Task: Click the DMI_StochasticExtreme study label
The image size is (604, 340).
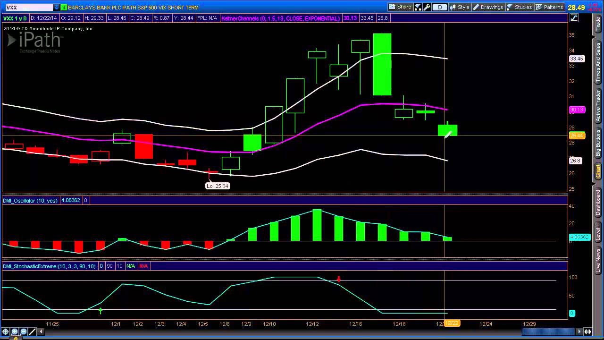Action: (49, 266)
